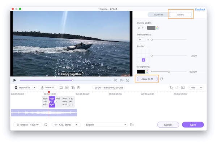Toggle fullscreen preview icon
Viewport: 217px width, 144px height.
click(x=127, y=80)
